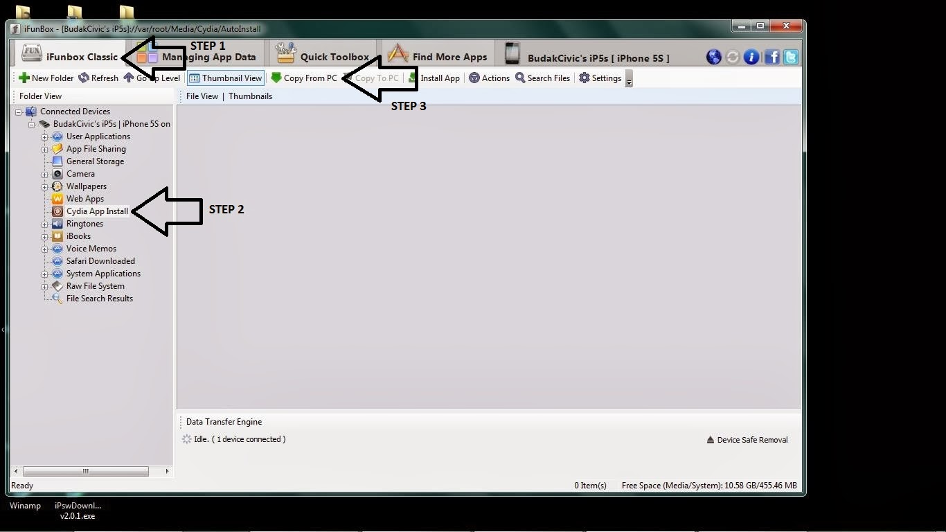Open Voice Memos entry

click(x=91, y=249)
